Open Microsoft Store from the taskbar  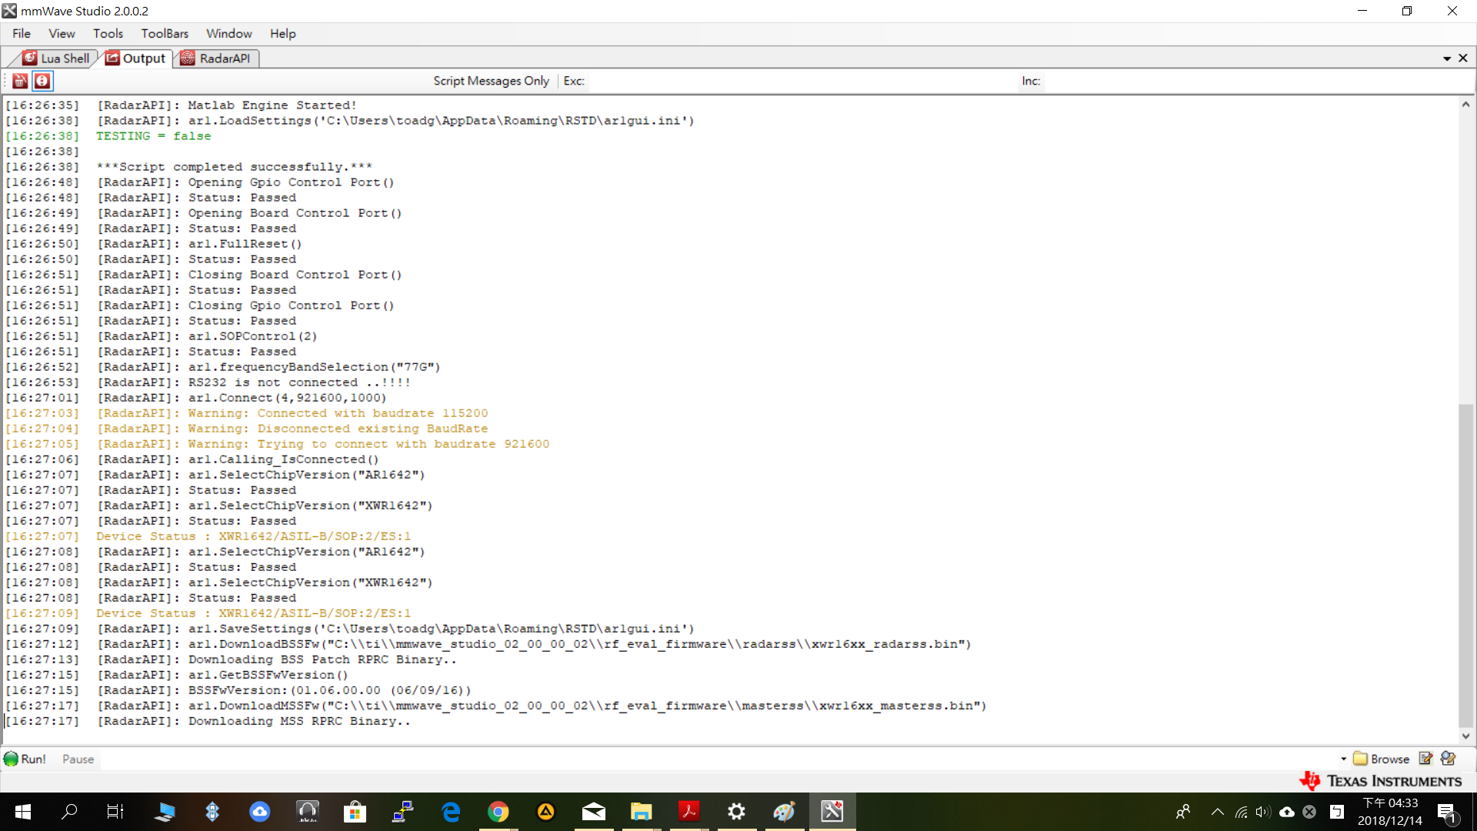355,812
